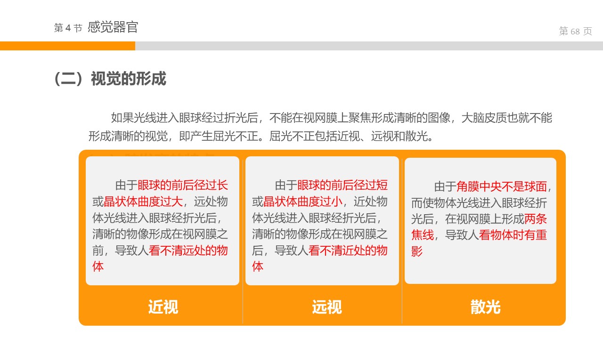603x339 pixels.
Task: Click red text 晶状体曲度过小
Action: coord(303,202)
